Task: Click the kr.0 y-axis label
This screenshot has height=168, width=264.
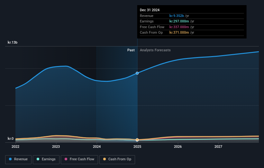Action: pyautogui.click(x=11, y=139)
